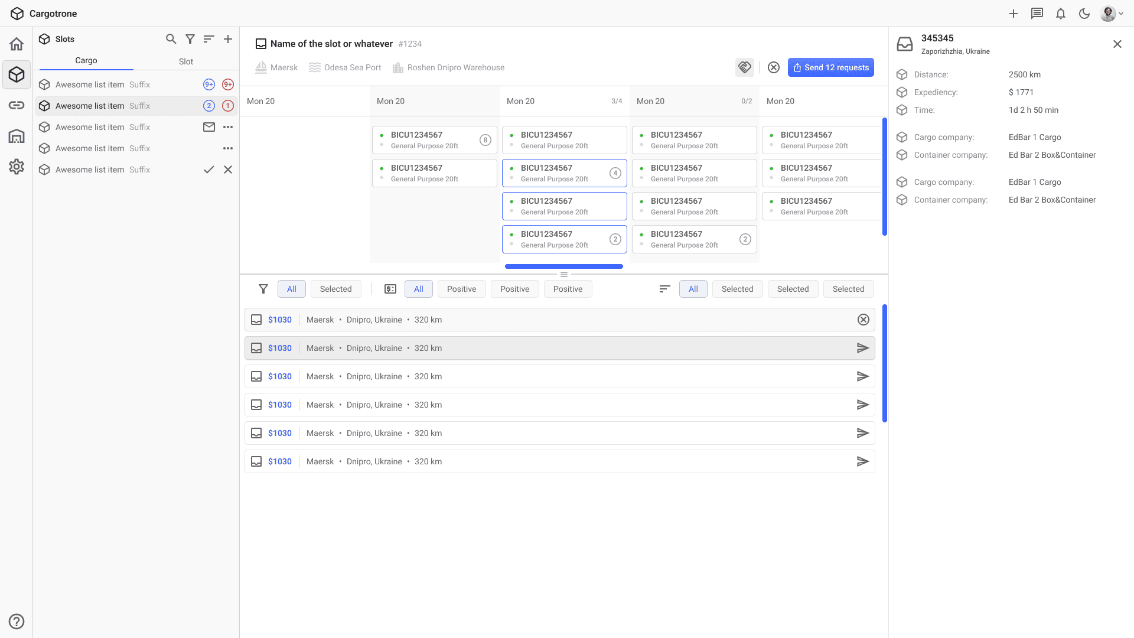The image size is (1134, 638).
Task: Open the notifications bell
Action: click(x=1061, y=14)
